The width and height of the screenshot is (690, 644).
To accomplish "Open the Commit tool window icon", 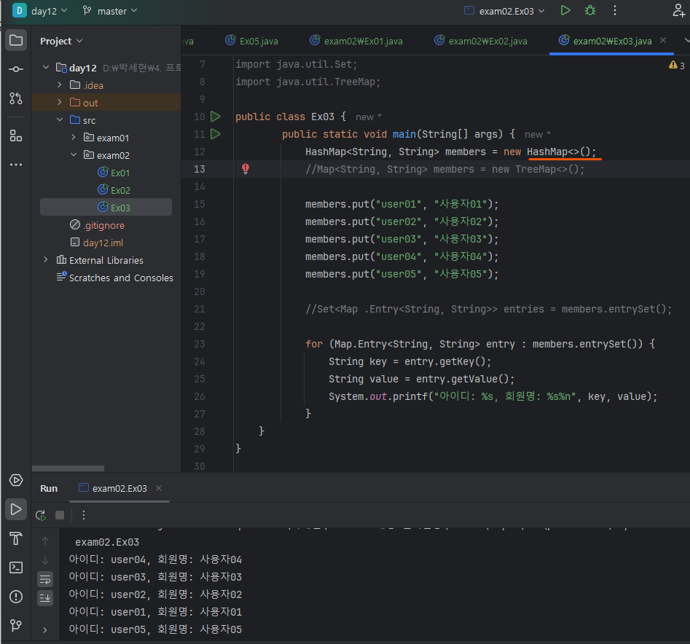I will (x=16, y=68).
